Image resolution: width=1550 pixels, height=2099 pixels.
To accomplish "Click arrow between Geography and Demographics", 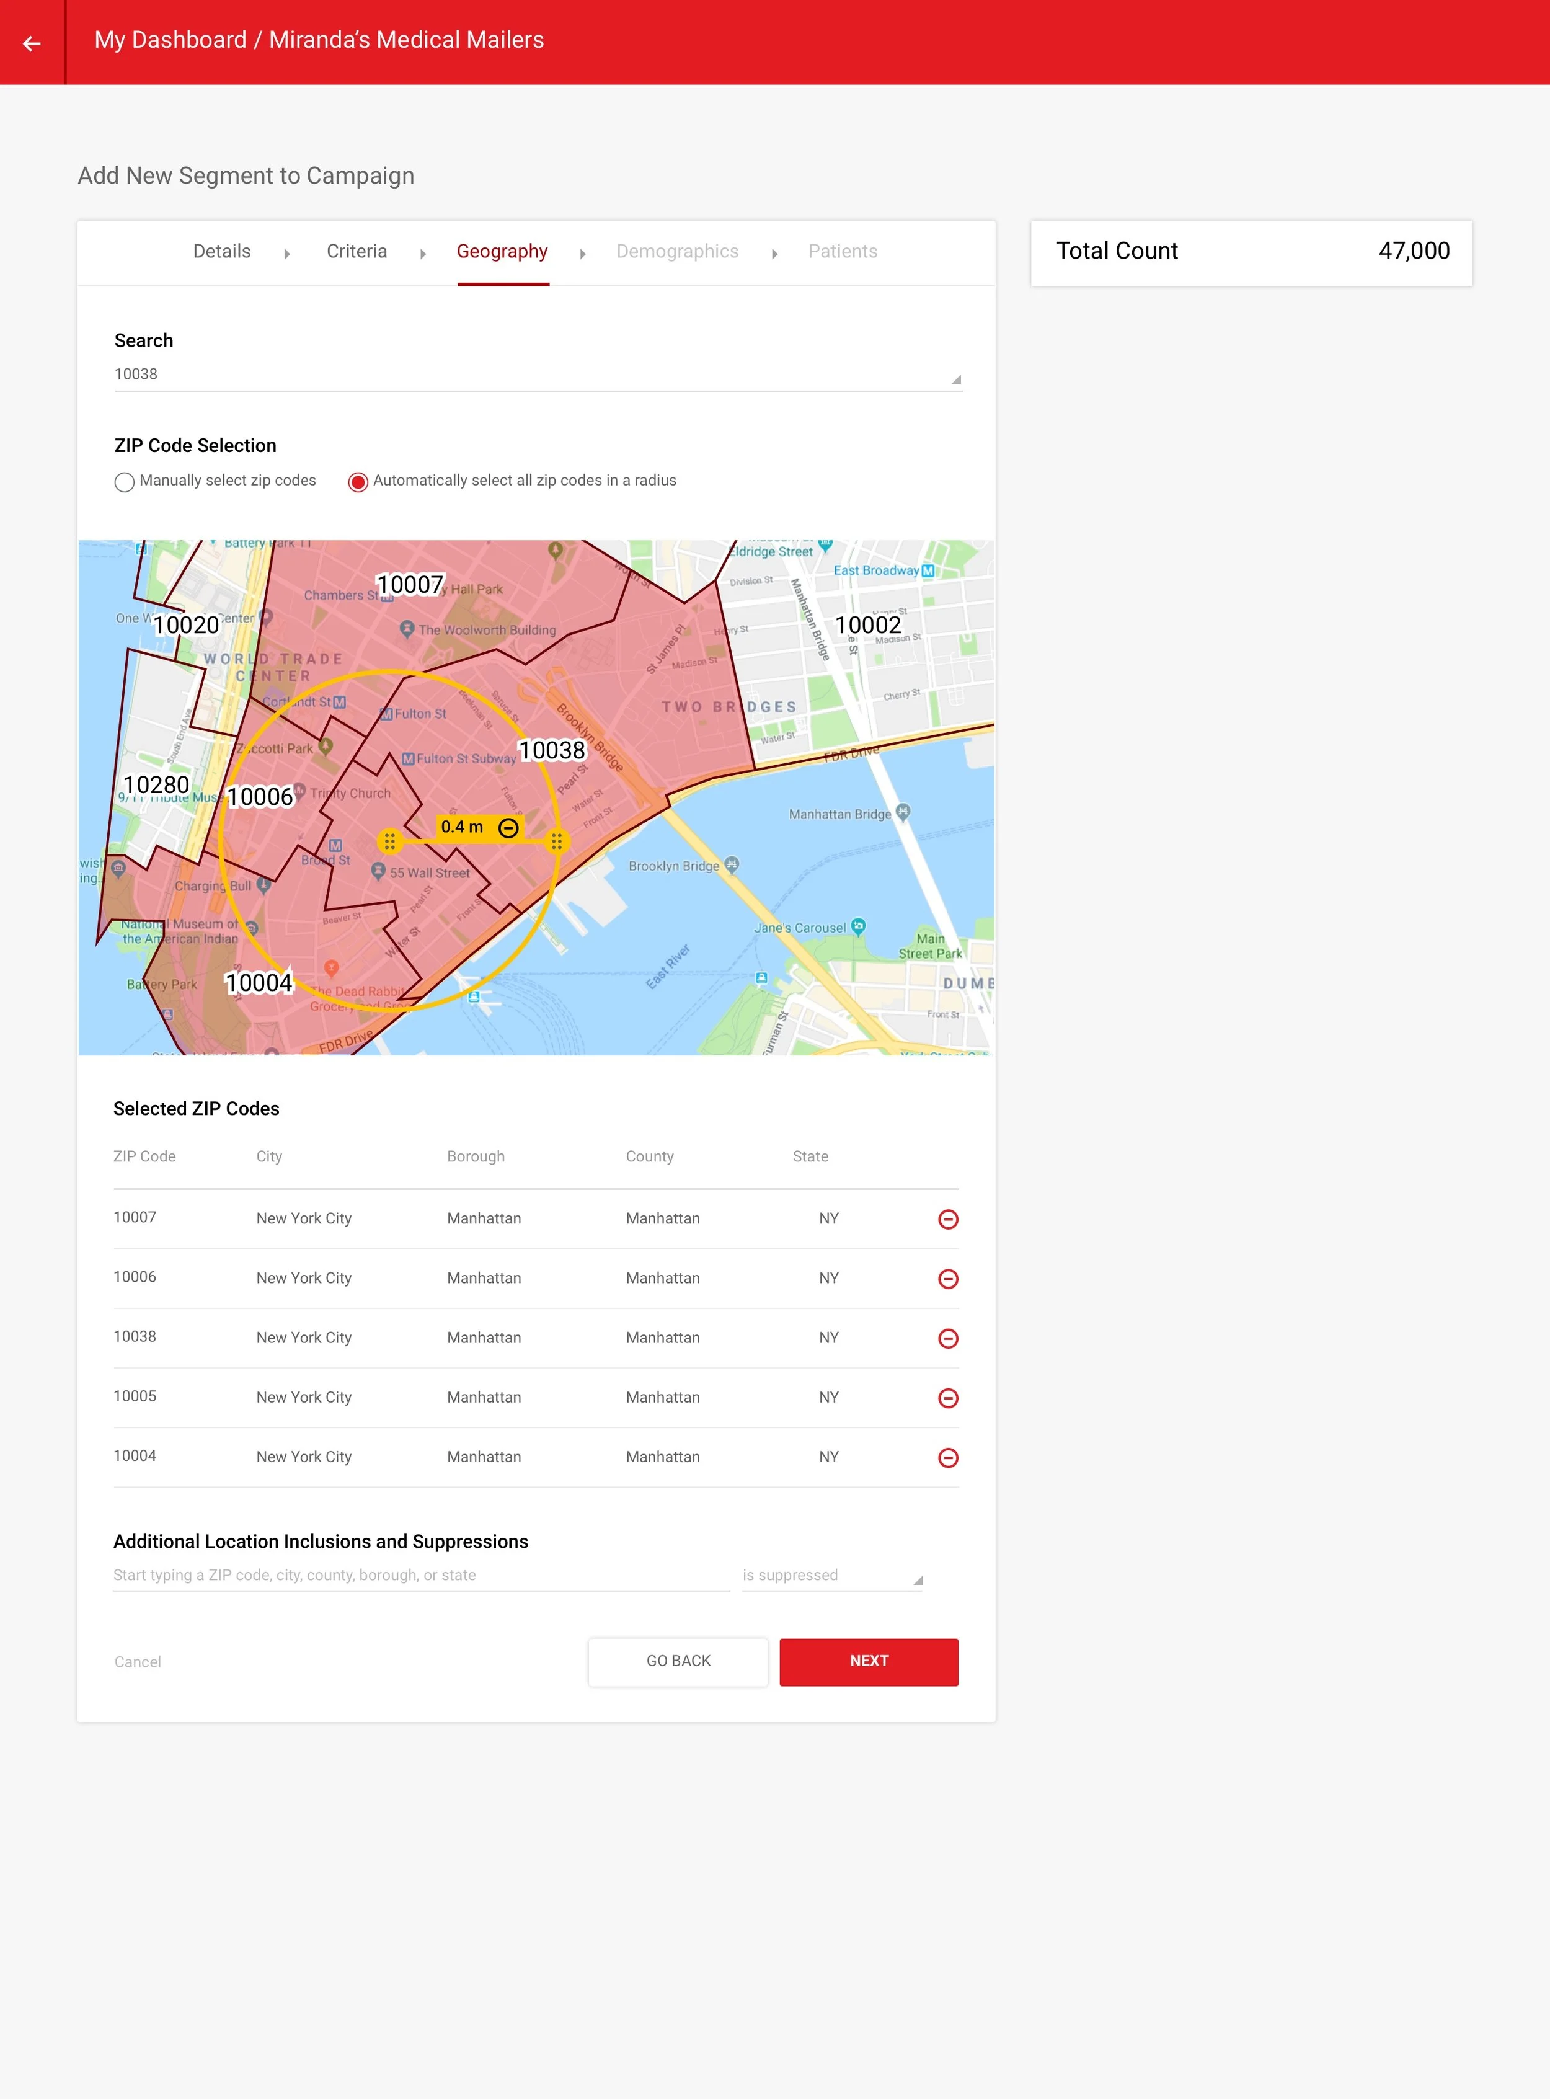I will [583, 254].
